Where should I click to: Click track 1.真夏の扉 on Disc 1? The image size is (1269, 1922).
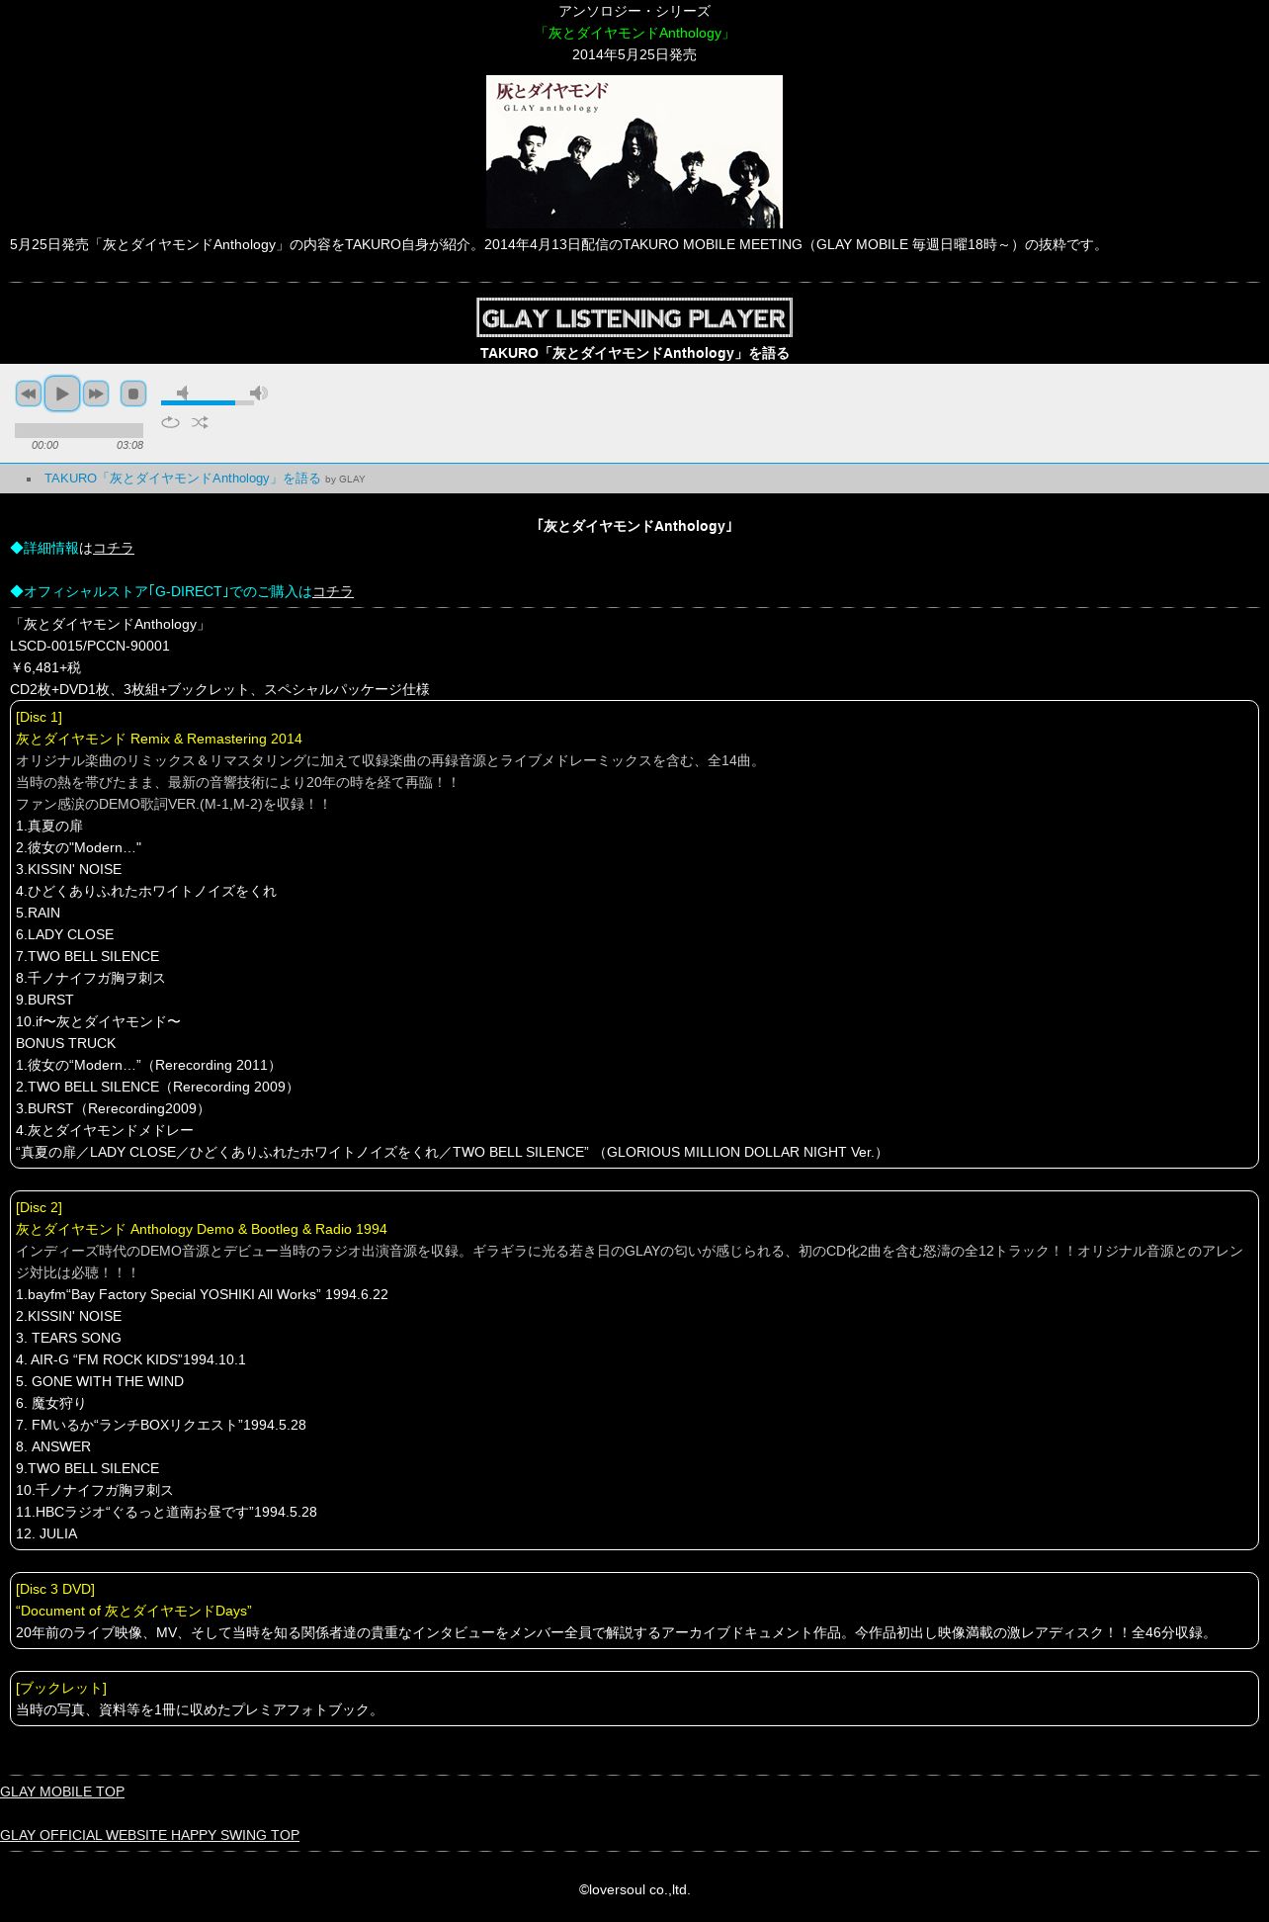click(x=49, y=826)
